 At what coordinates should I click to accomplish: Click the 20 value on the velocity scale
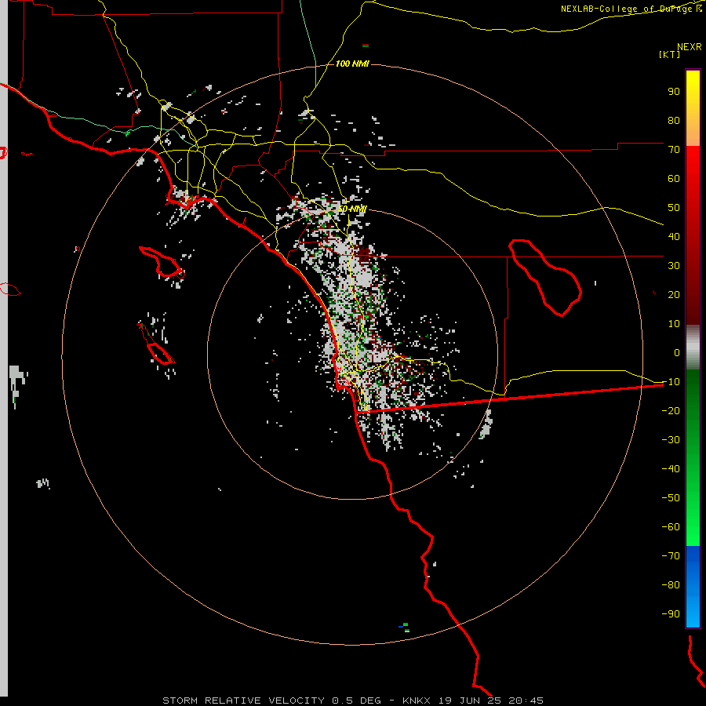674,295
